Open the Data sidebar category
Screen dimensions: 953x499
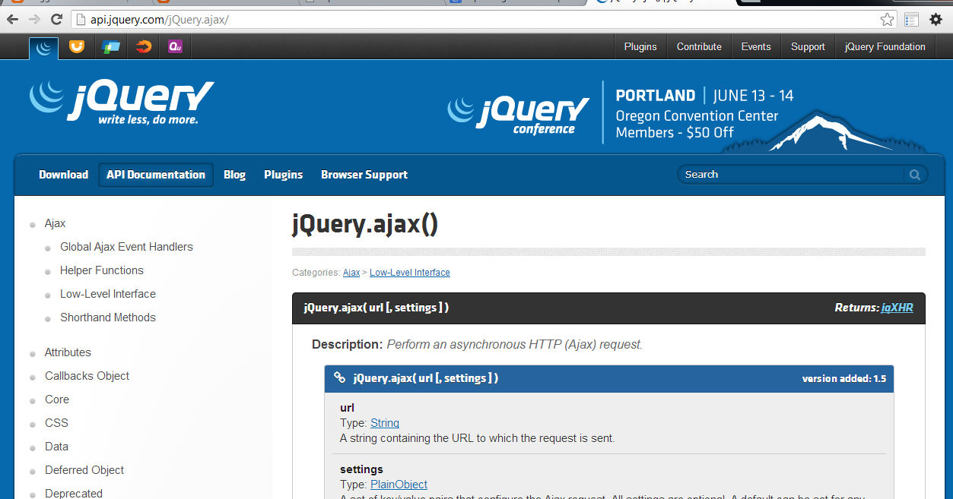(x=56, y=447)
